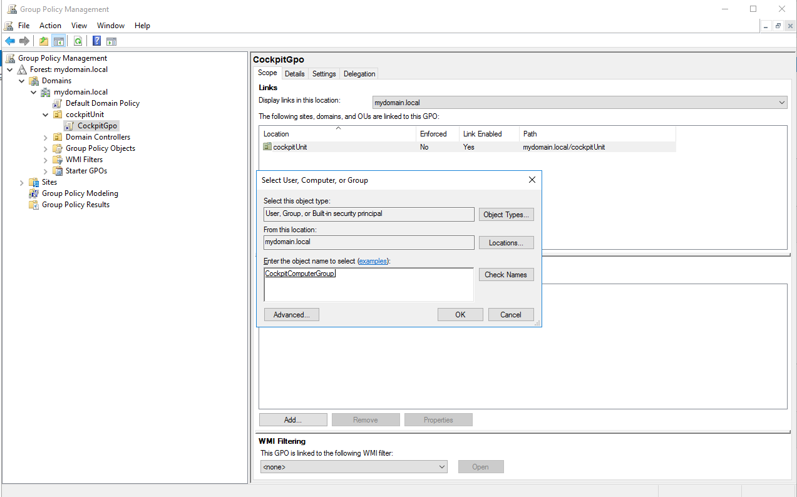Expand the WMI Filters node
Viewport: 797px width, 497px height.
click(46, 160)
